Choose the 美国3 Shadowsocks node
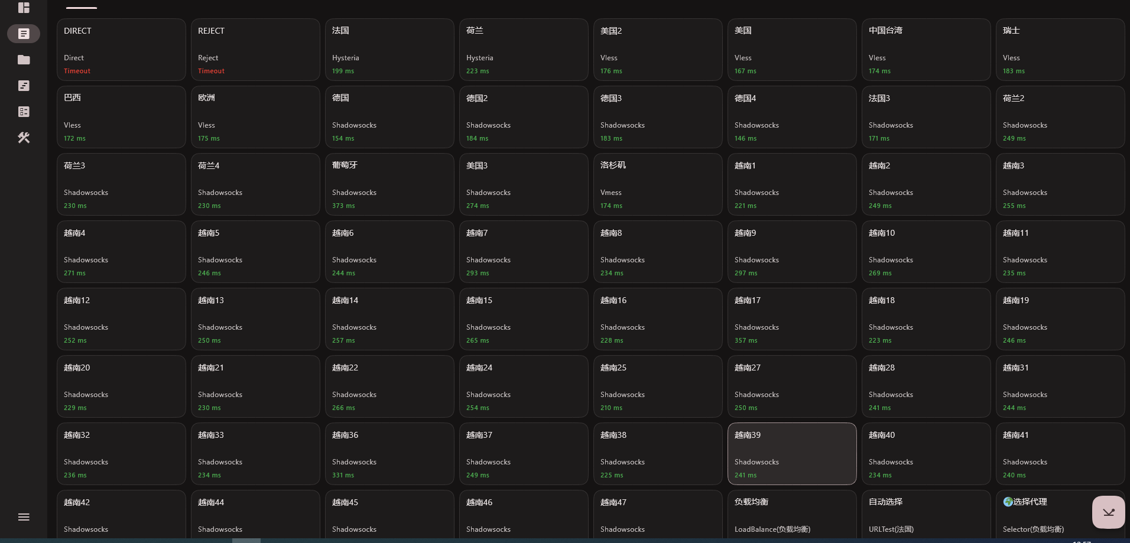This screenshot has height=543, width=1130. pyautogui.click(x=524, y=184)
